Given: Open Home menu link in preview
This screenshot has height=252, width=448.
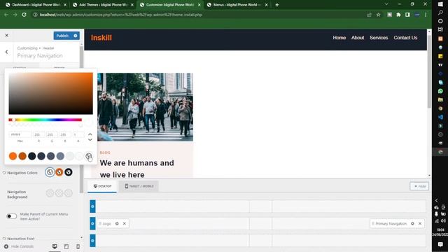Looking at the screenshot, I should 339,38.
